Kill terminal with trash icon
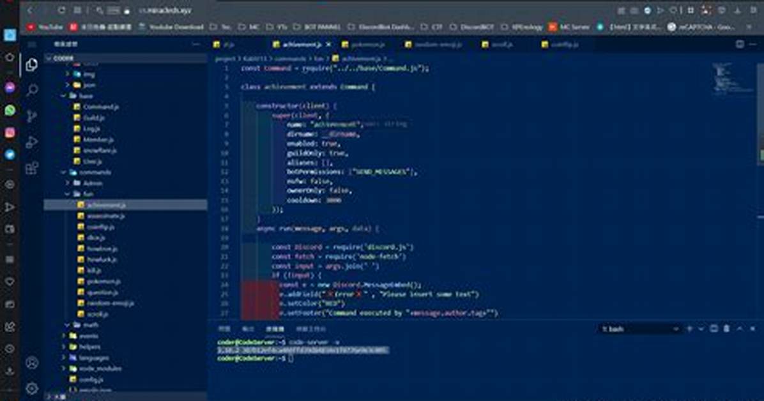This screenshot has width=764, height=401. [x=726, y=329]
